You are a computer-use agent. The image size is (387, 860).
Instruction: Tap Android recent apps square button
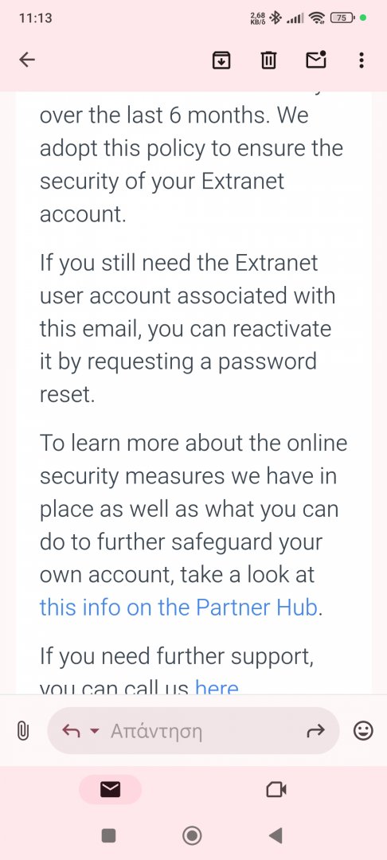point(108,835)
